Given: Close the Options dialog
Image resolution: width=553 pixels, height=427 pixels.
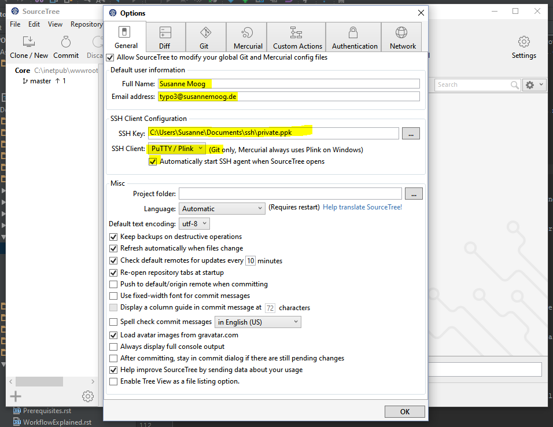Looking at the screenshot, I should 421,13.
